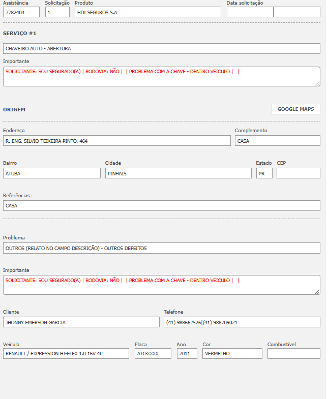
Task: Click the Importante textarea under Serviço #1
Action: (x=161, y=76)
